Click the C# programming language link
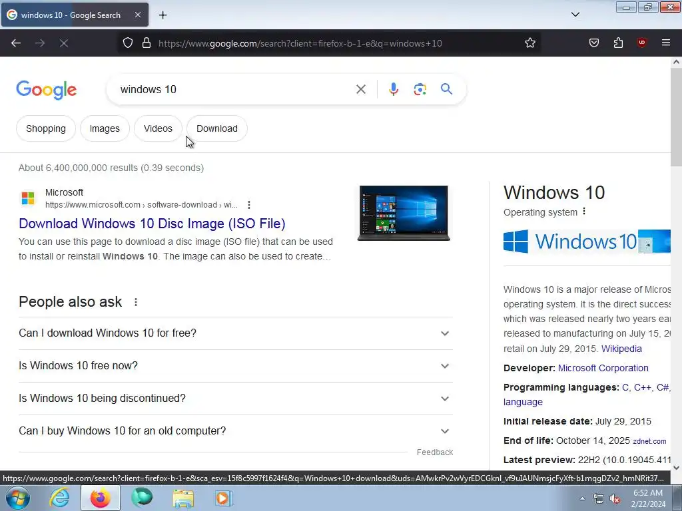682x511 pixels. [663, 387]
